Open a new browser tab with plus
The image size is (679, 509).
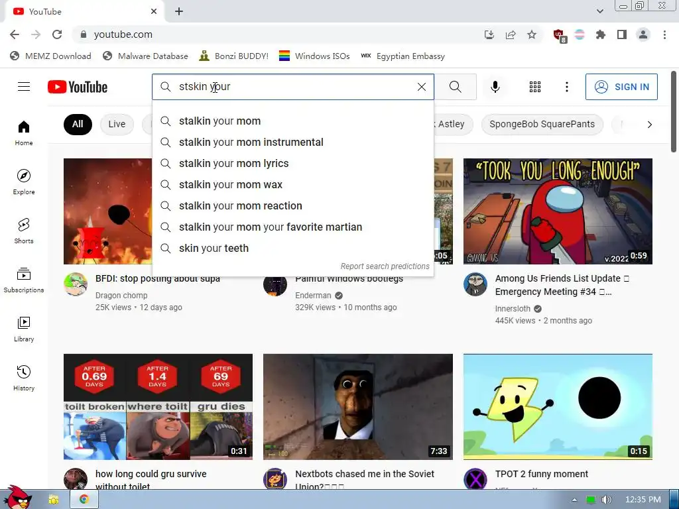(x=179, y=12)
